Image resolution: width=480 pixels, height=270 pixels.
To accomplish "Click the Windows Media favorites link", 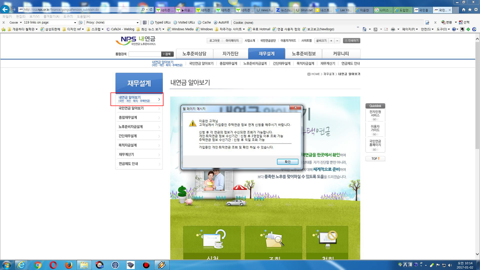I will (180, 29).
